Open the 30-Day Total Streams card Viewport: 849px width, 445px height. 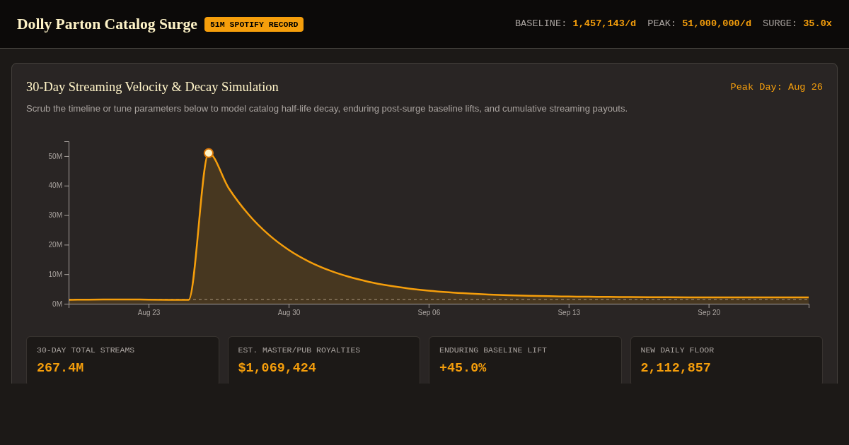pos(122,360)
